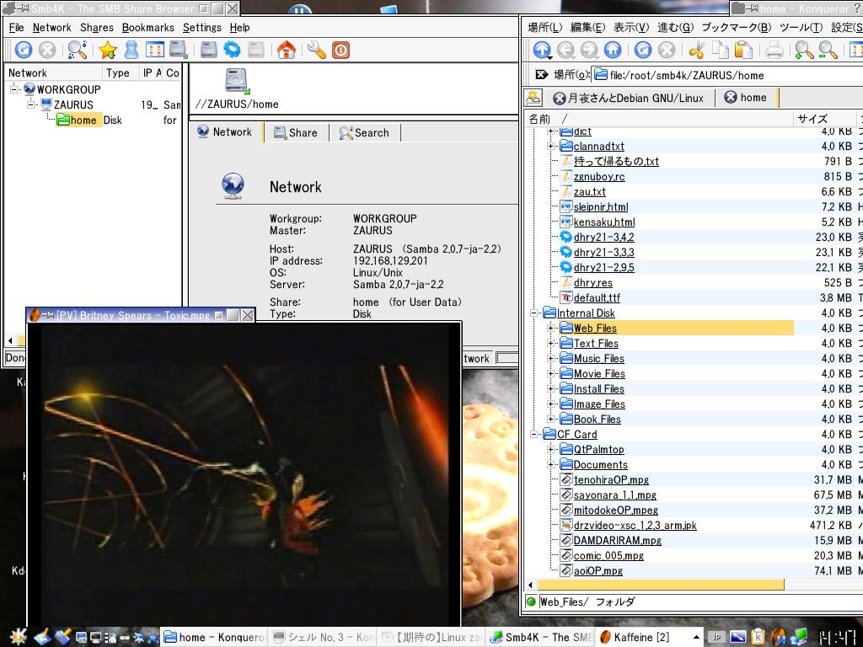Click the Konqueror location URL field
Screen dimensions: 863x647
pos(726,75)
